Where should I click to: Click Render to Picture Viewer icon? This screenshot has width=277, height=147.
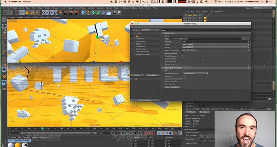tap(71, 13)
